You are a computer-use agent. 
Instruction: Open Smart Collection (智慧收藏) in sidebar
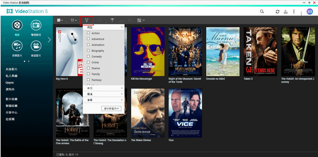coord(12,106)
